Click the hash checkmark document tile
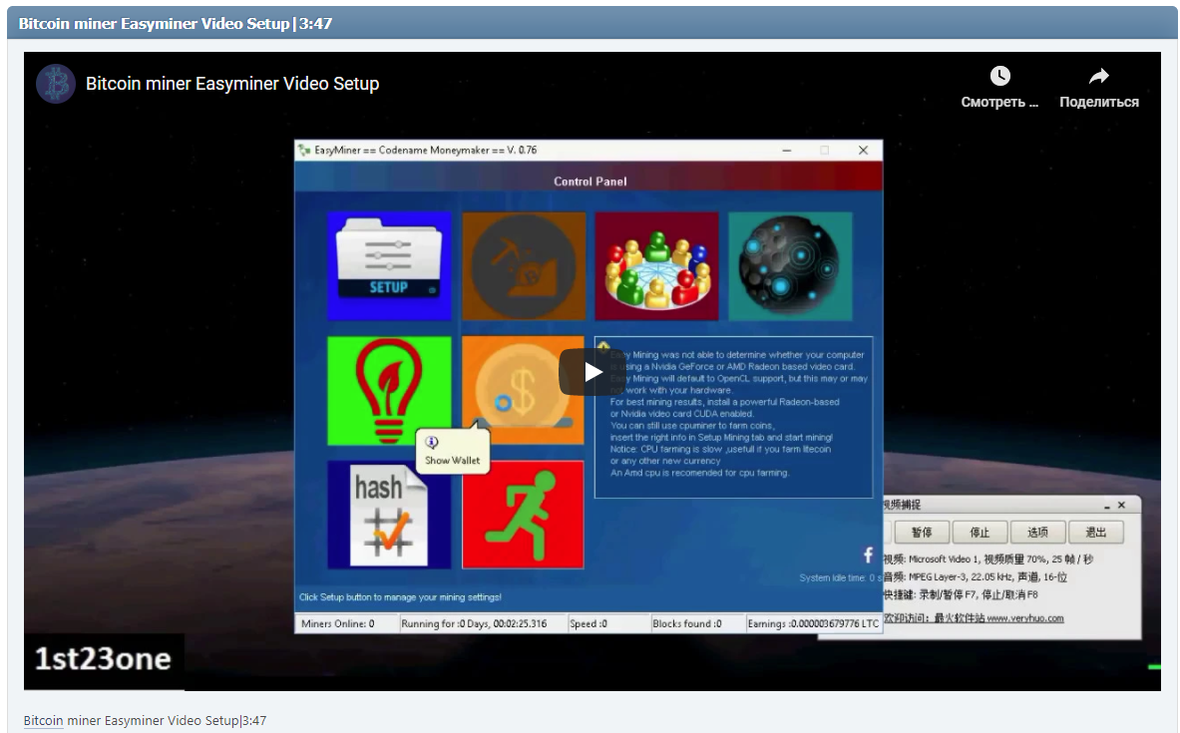 (x=389, y=515)
